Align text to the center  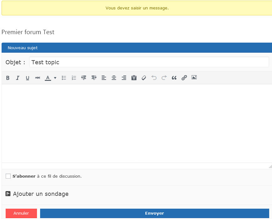click(114, 78)
